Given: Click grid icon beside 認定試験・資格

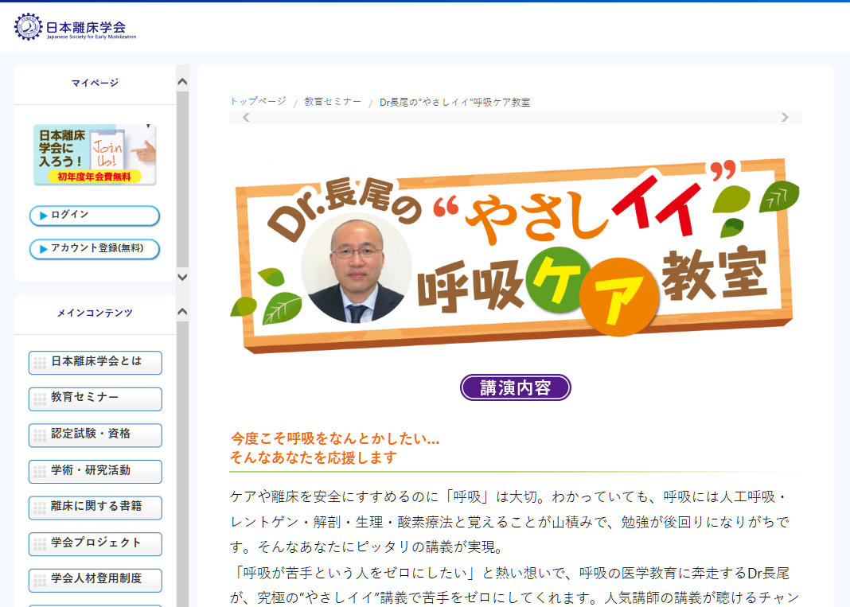Looking at the screenshot, I should point(40,435).
